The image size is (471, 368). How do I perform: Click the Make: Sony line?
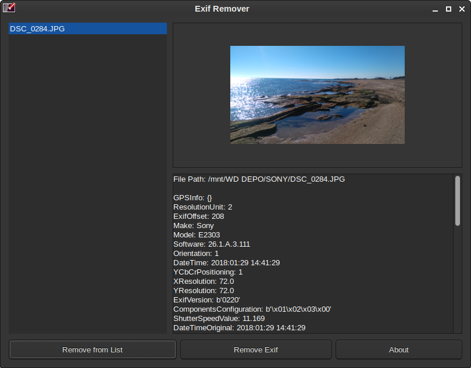(194, 226)
